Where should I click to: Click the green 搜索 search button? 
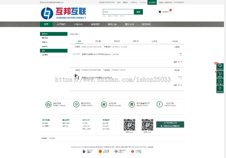point(138,12)
